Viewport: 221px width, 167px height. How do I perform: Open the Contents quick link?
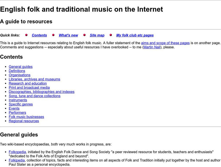coord(39,35)
